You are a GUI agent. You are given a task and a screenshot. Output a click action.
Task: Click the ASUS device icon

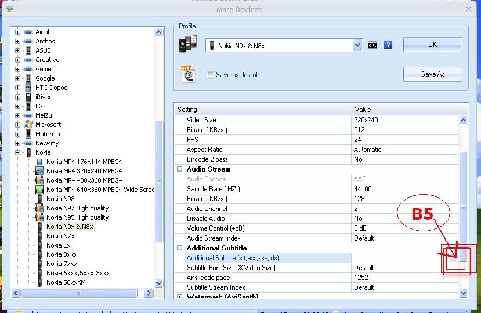pyautogui.click(x=28, y=50)
